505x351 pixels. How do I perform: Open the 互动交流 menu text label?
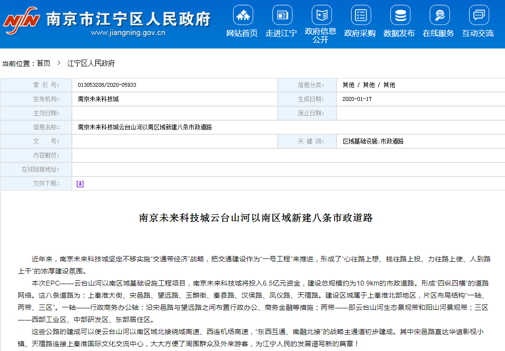click(478, 33)
